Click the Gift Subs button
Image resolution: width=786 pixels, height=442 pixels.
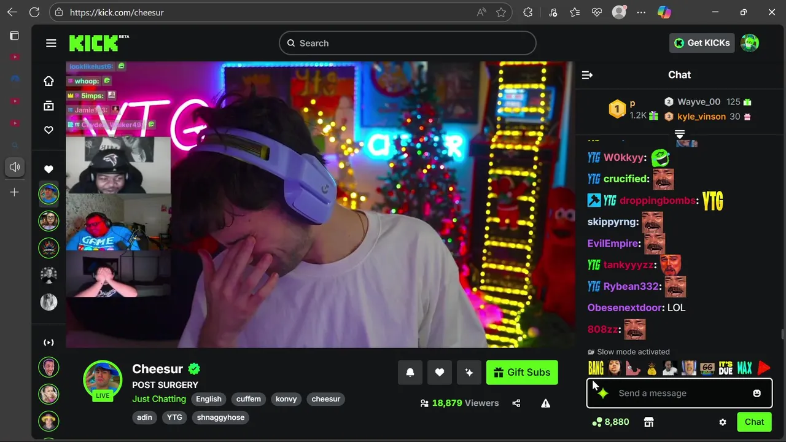(522, 372)
